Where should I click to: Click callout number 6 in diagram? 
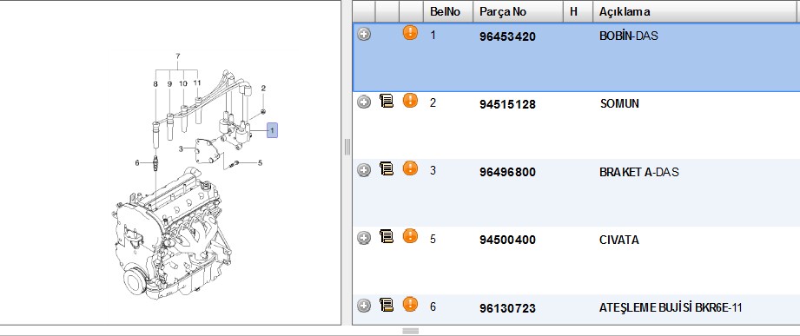(x=136, y=163)
